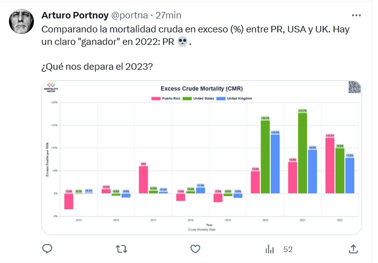
Task: Open Arturo Portnoy's profile avatar
Action: 21,20
